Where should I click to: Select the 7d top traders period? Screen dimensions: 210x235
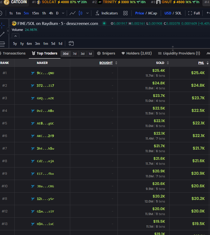75,54
